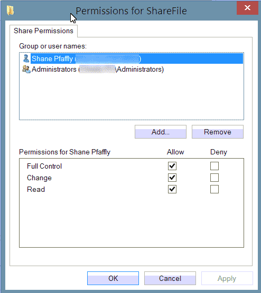Click the Apply button
The height and width of the screenshot is (293, 261).
coord(227,278)
